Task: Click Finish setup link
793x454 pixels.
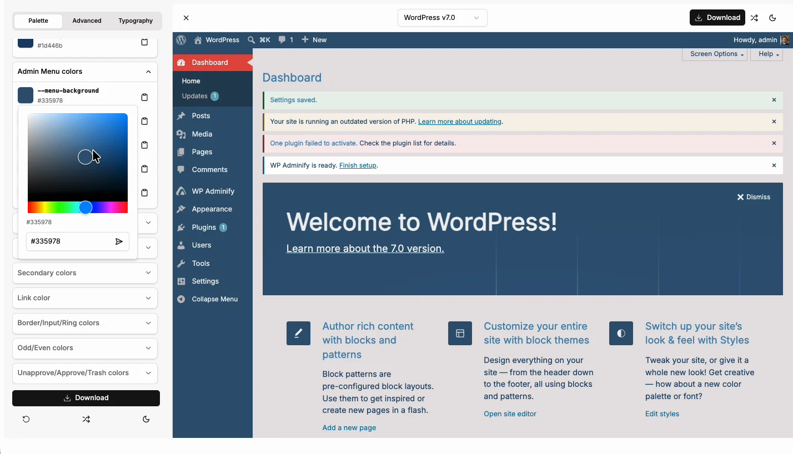Action: 358,165
